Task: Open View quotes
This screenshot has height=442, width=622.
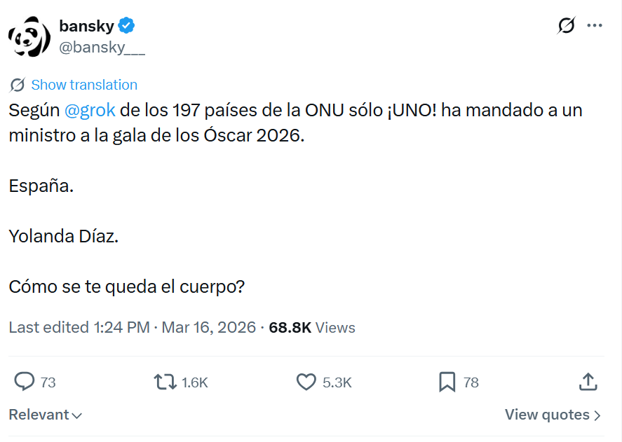Action: (x=553, y=415)
